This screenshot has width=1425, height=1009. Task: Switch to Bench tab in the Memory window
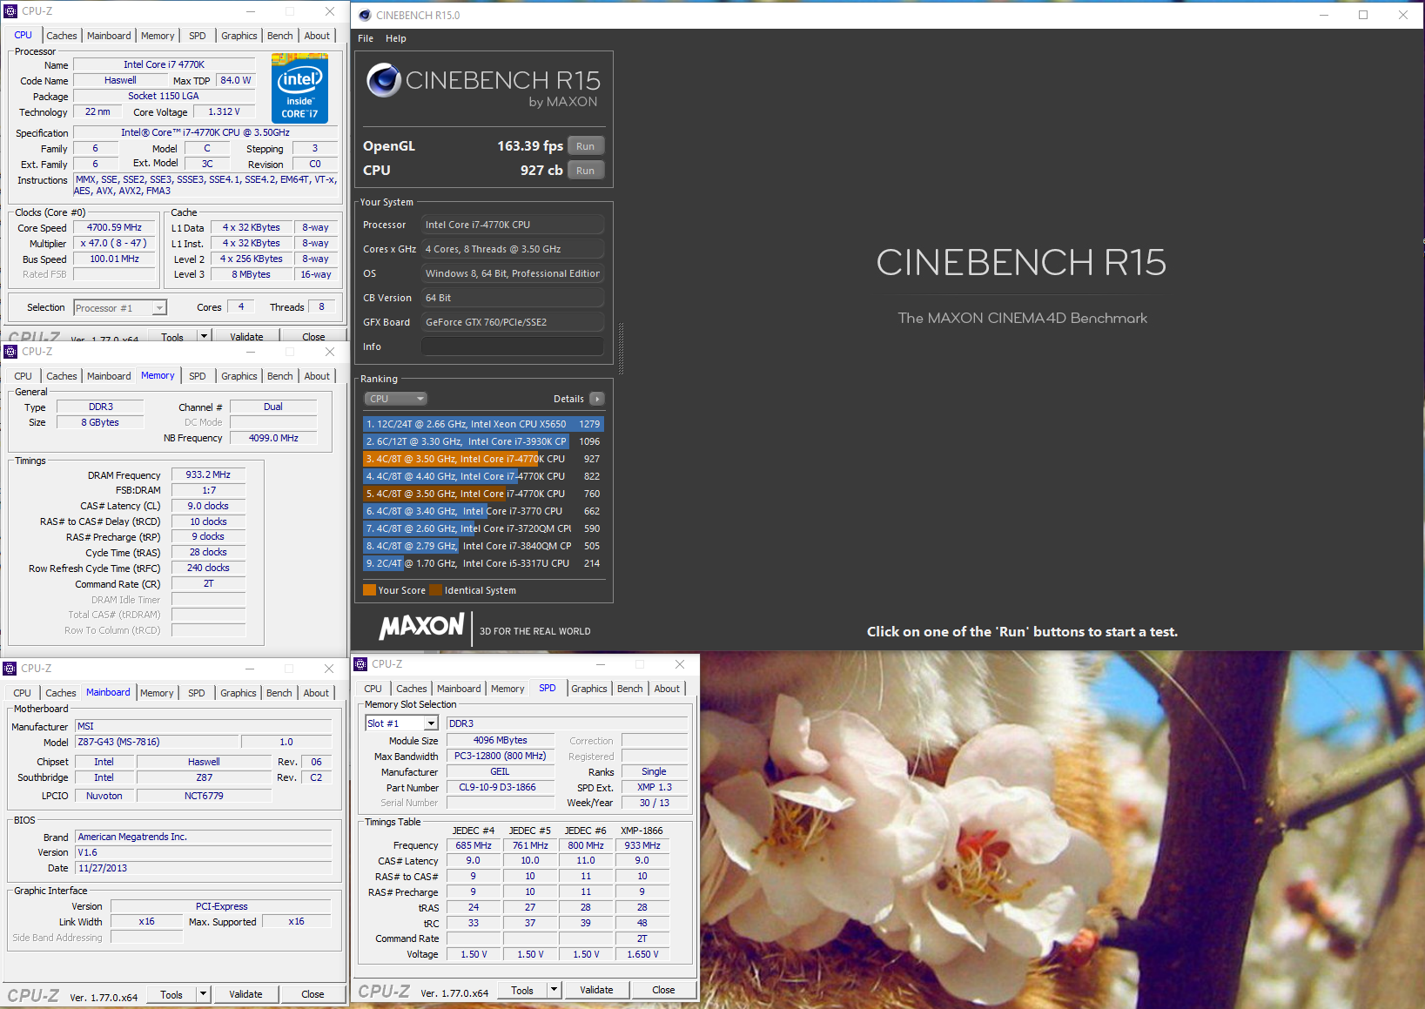click(280, 376)
